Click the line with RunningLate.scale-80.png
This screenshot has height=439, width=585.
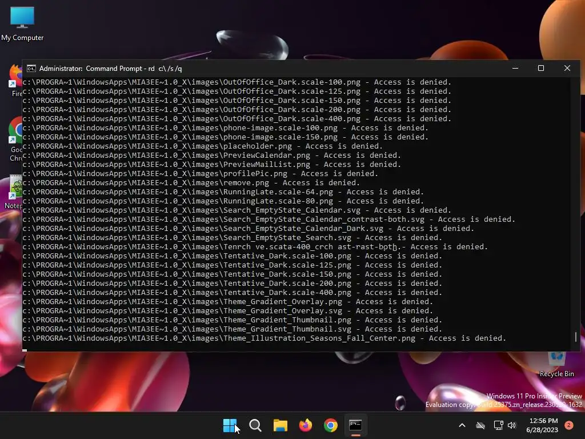coord(223,201)
